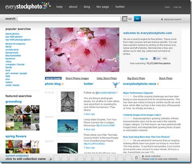The height and width of the screenshot is (164, 192).
Task: Open the tower structure blog photo
Action: [68, 102]
